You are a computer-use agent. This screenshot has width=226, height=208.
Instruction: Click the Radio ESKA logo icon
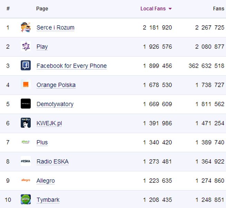click(x=26, y=161)
